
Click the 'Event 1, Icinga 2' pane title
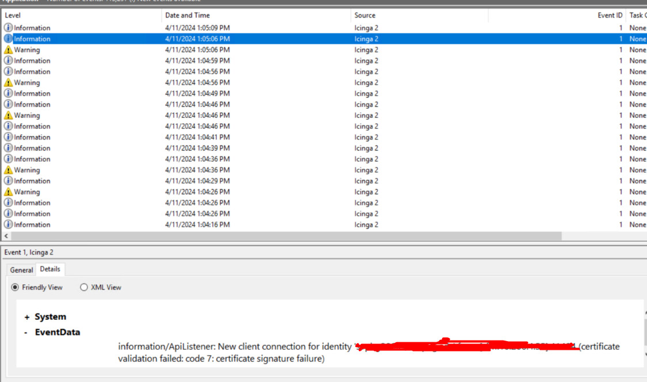(x=29, y=253)
